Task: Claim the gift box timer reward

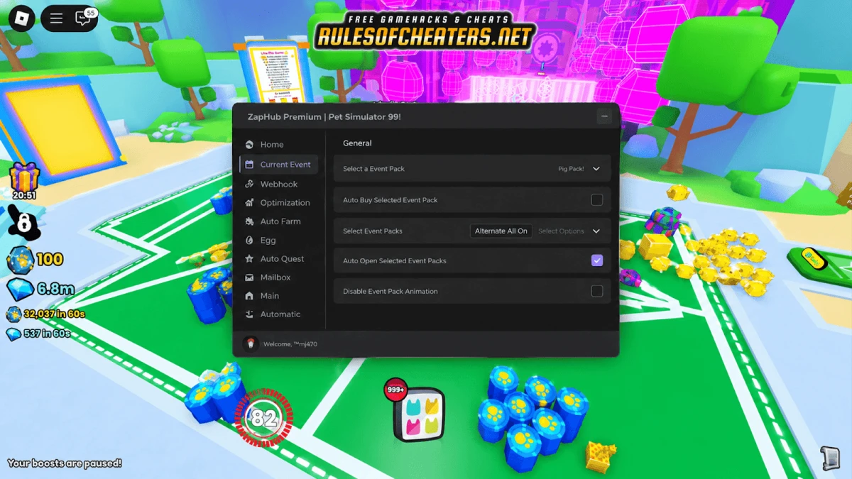Action: (x=24, y=180)
